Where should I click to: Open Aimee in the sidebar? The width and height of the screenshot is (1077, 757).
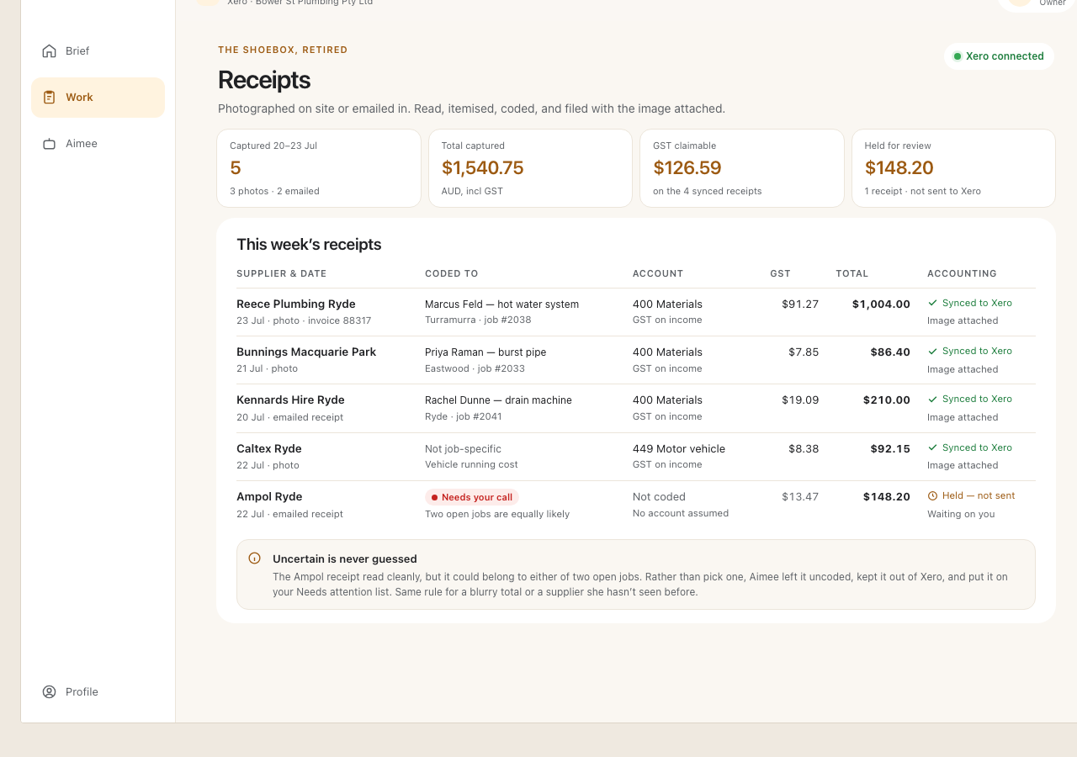coord(98,144)
